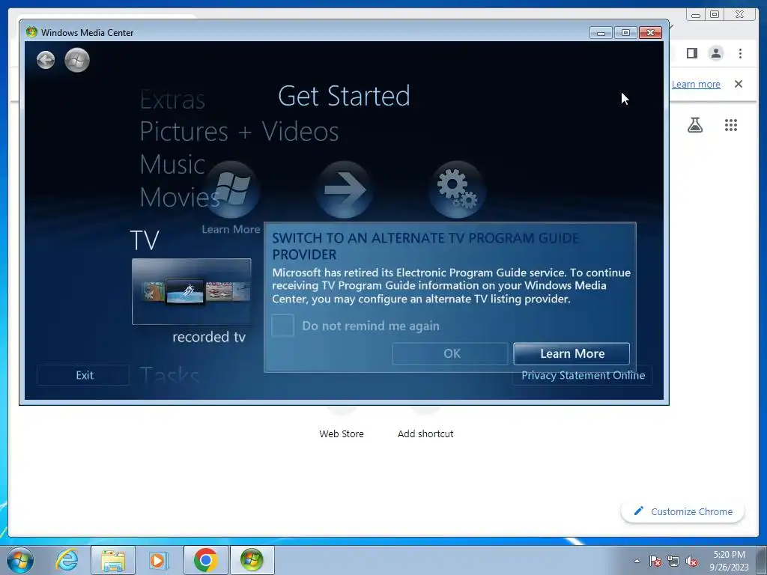Minimize the Windows Media Center window

click(x=601, y=33)
